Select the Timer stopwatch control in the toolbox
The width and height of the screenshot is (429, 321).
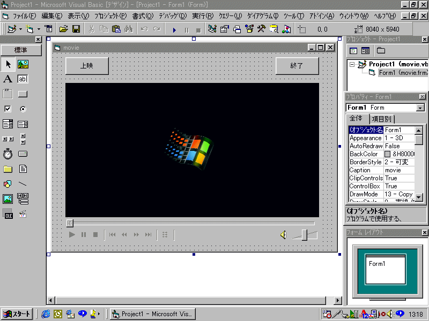(8, 154)
